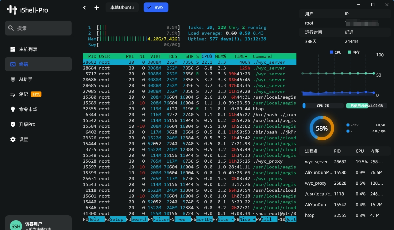
Task: Open AI助手 menu item
Action: (38, 79)
